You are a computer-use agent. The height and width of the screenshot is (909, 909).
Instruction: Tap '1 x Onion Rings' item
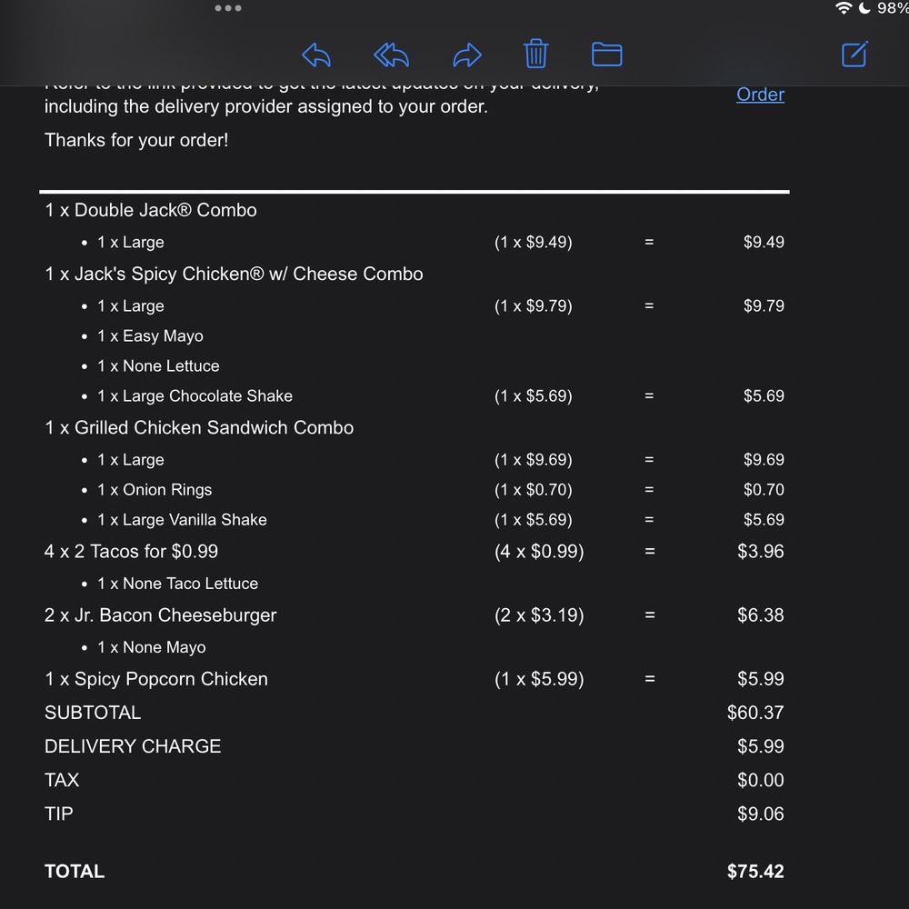pos(155,490)
